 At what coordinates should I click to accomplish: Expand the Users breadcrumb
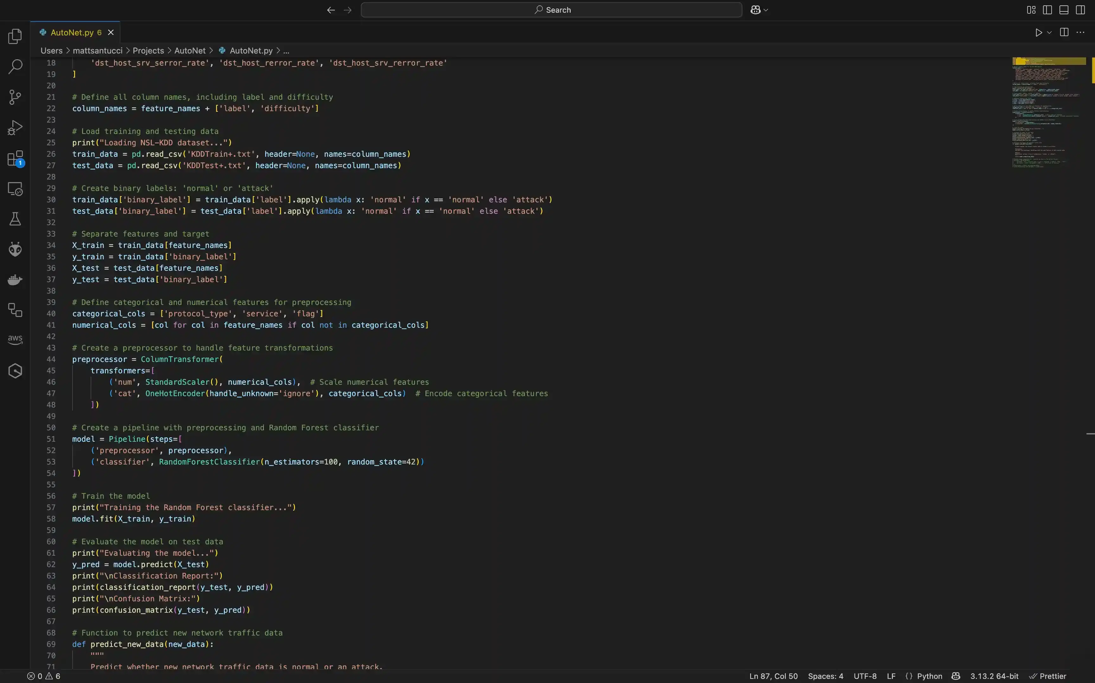tap(52, 51)
